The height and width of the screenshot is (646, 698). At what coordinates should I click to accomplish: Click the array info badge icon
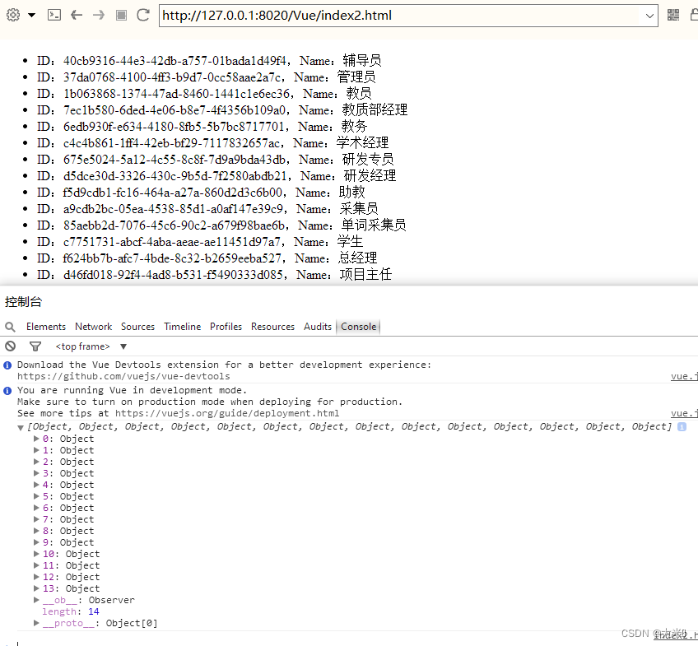[x=682, y=426]
